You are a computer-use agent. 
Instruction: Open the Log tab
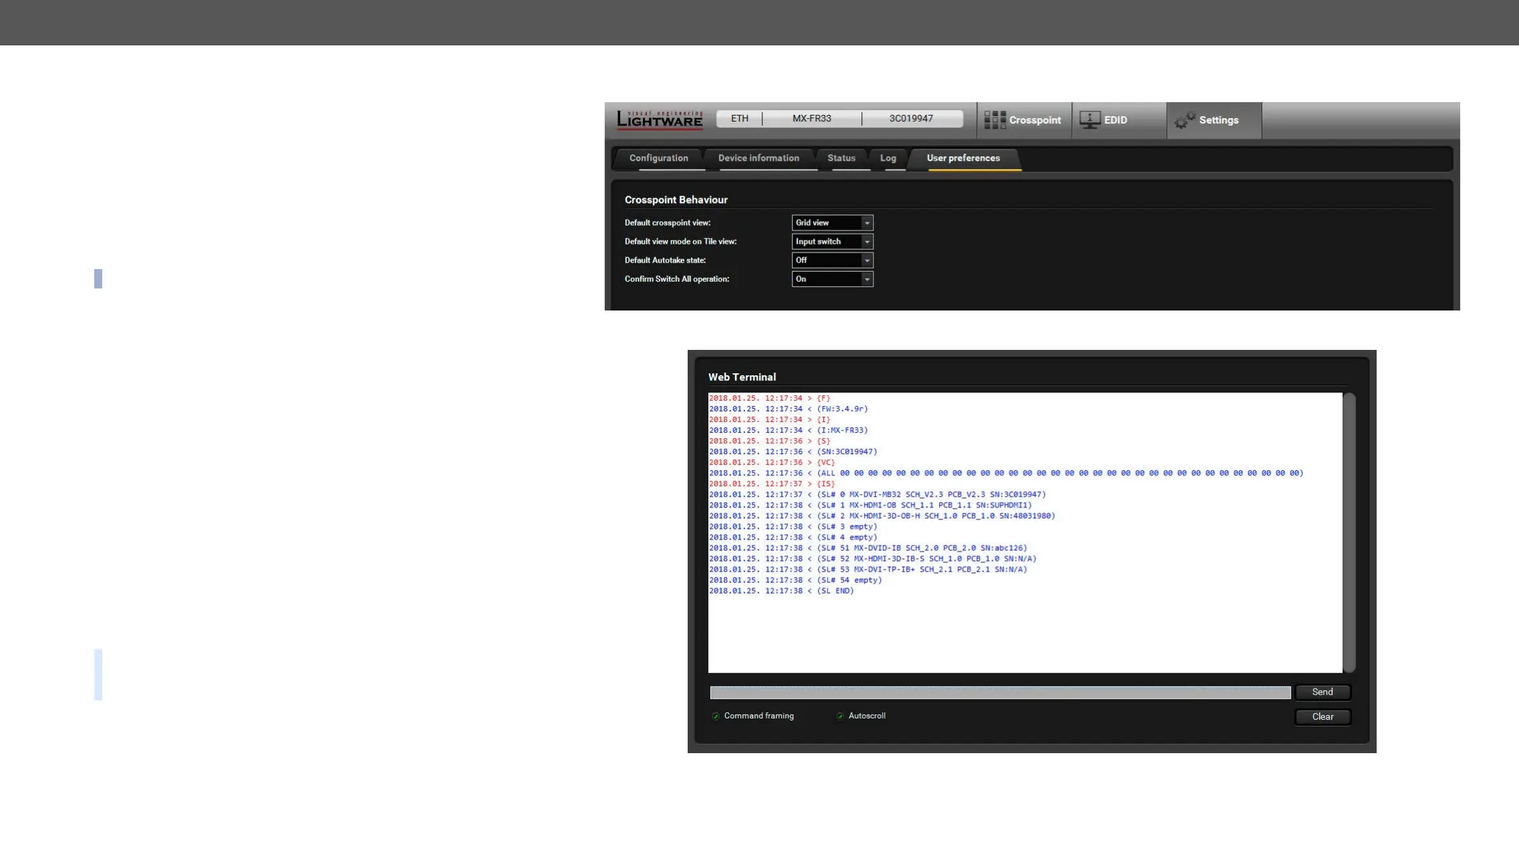pos(887,158)
